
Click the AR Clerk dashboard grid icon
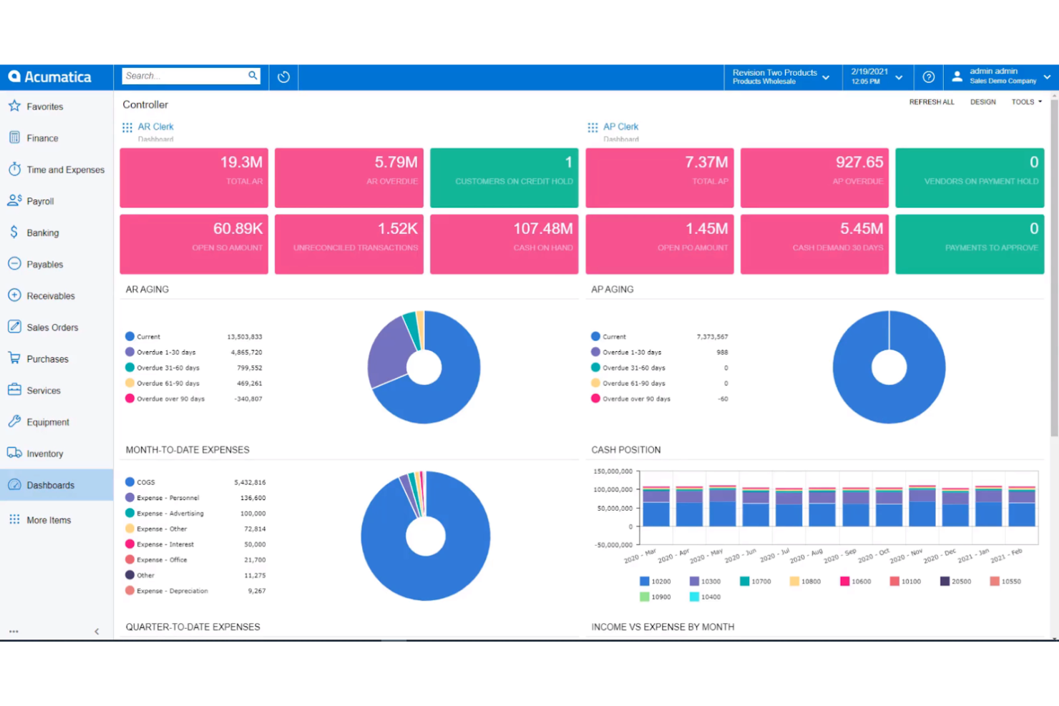(x=127, y=127)
